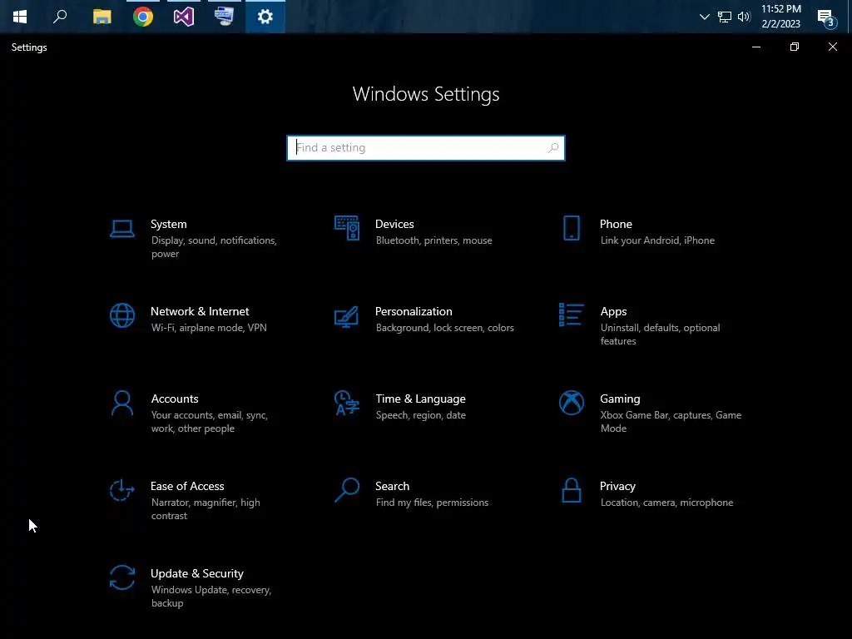Image resolution: width=852 pixels, height=639 pixels.
Task: Open the network status tray icon
Action: (725, 17)
